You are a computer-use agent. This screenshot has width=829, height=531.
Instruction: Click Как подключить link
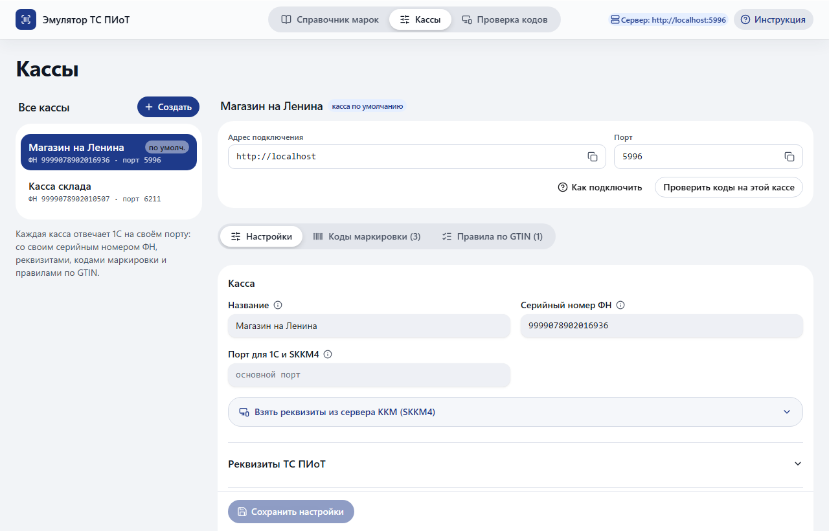coord(600,187)
